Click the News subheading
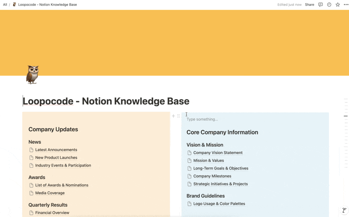The image size is (349, 217). tap(35, 142)
